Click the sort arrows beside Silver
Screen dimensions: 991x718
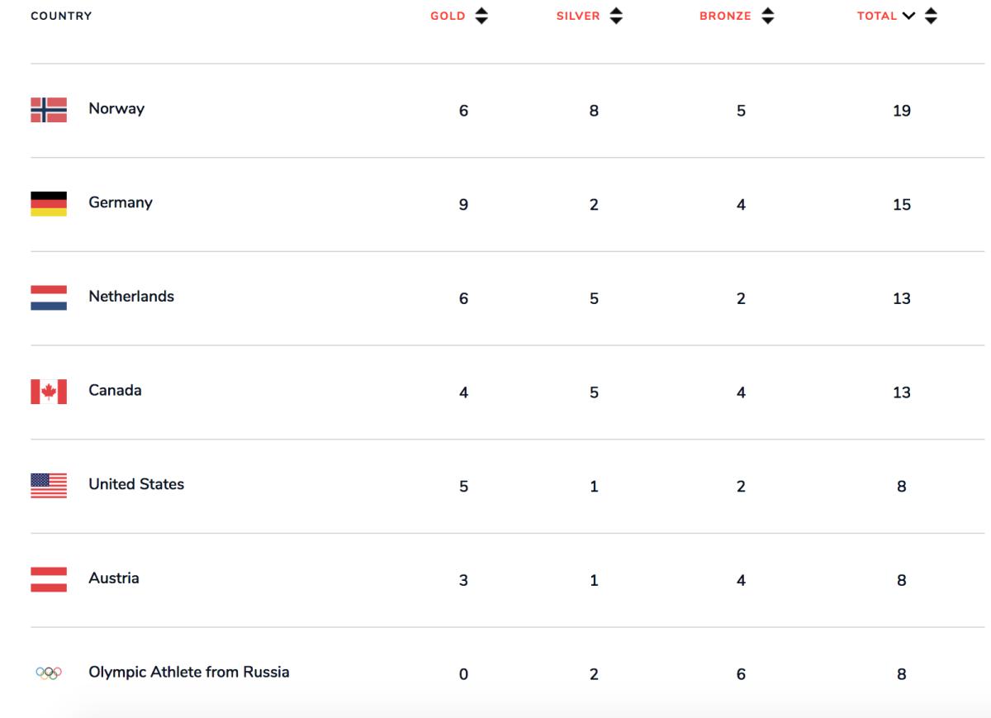click(615, 16)
